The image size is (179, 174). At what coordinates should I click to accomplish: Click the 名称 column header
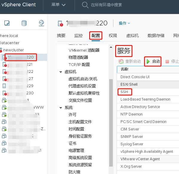(x=148, y=69)
